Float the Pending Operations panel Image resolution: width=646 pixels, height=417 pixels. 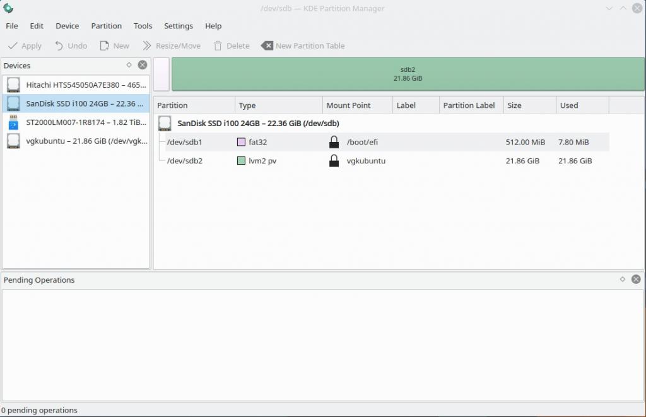pyautogui.click(x=623, y=279)
